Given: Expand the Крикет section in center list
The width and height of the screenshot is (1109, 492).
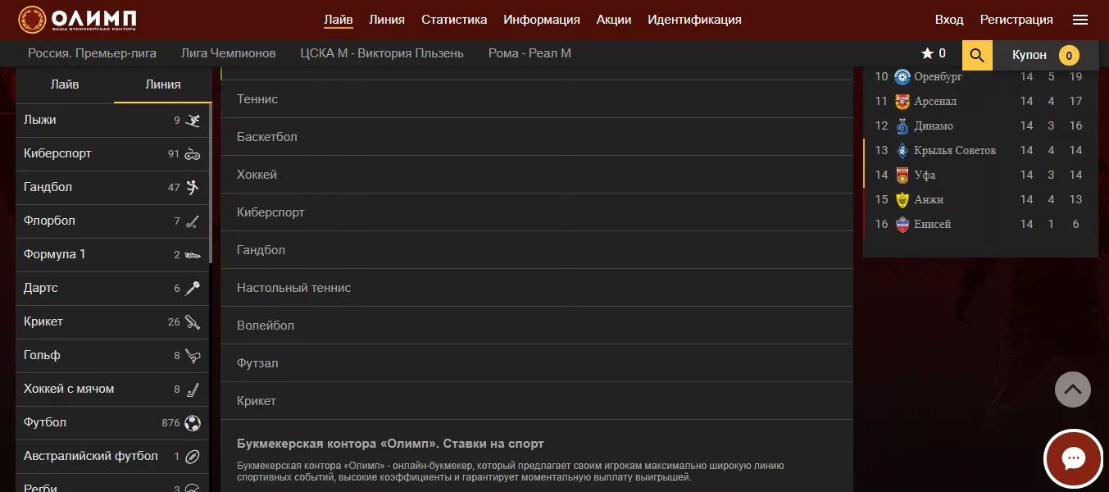Looking at the screenshot, I should click(537, 401).
